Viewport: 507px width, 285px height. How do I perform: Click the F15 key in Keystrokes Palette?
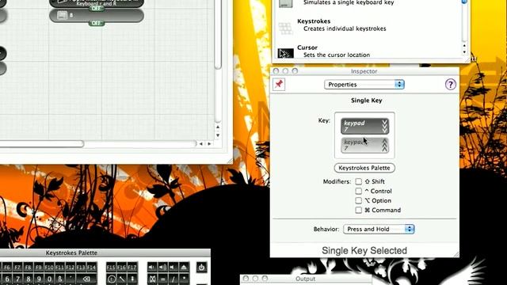pyautogui.click(x=111, y=268)
